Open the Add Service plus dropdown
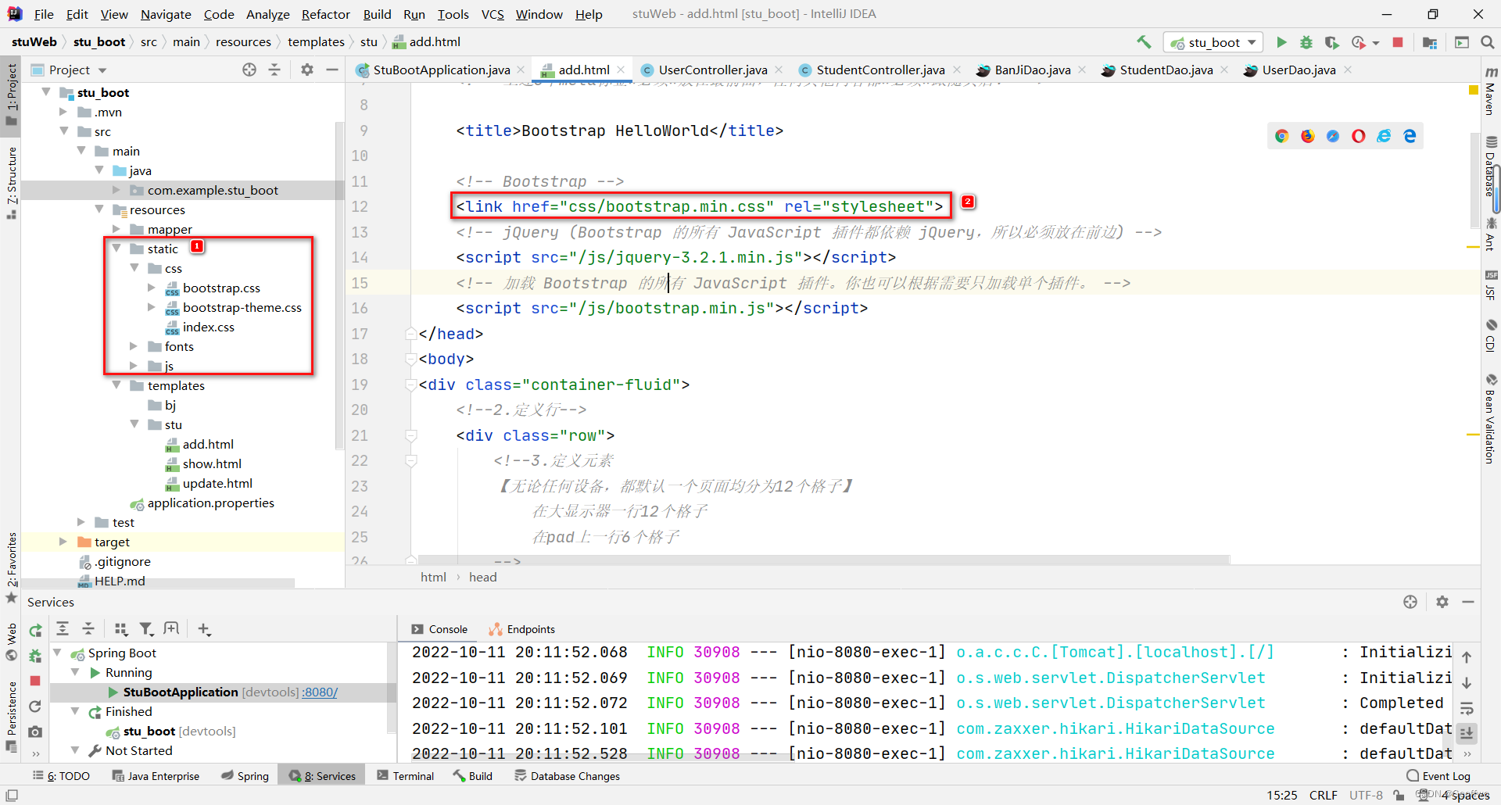This screenshot has width=1501, height=805. (x=205, y=628)
